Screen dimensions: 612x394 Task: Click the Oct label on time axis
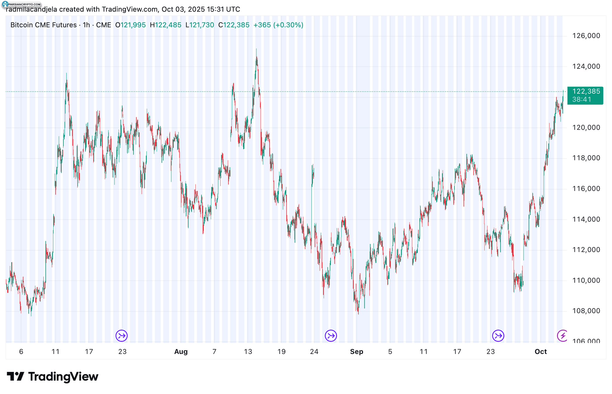[541, 352]
